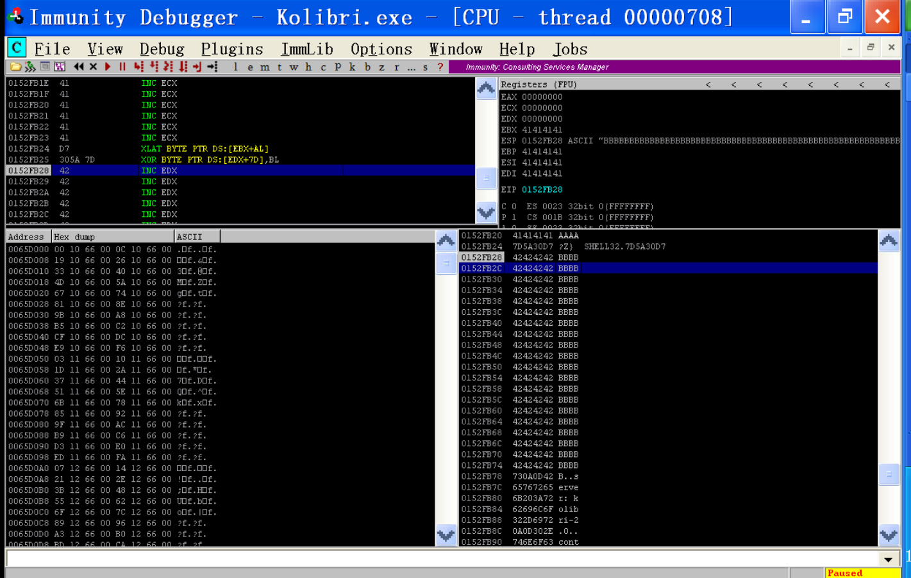Click the Address column header in dump

point(29,237)
